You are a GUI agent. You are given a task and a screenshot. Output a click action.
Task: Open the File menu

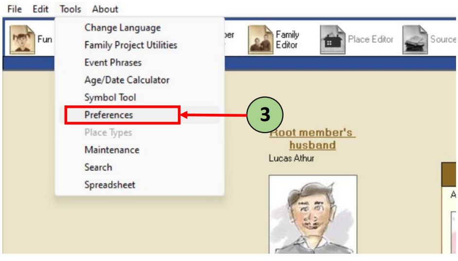pyautogui.click(x=15, y=9)
